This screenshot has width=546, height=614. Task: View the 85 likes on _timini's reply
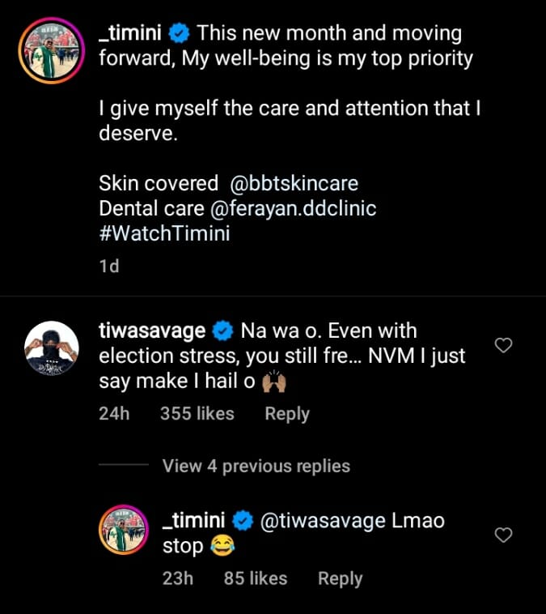tap(255, 578)
